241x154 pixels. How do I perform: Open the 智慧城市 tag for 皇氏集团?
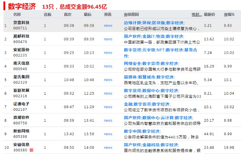click(x=146, y=77)
